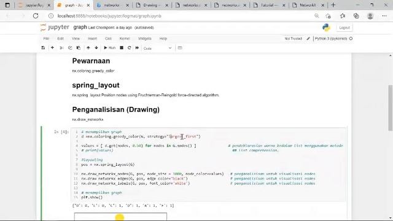This screenshot has width=393, height=221.
Task: Open the Widgets menu
Action: point(145,39)
